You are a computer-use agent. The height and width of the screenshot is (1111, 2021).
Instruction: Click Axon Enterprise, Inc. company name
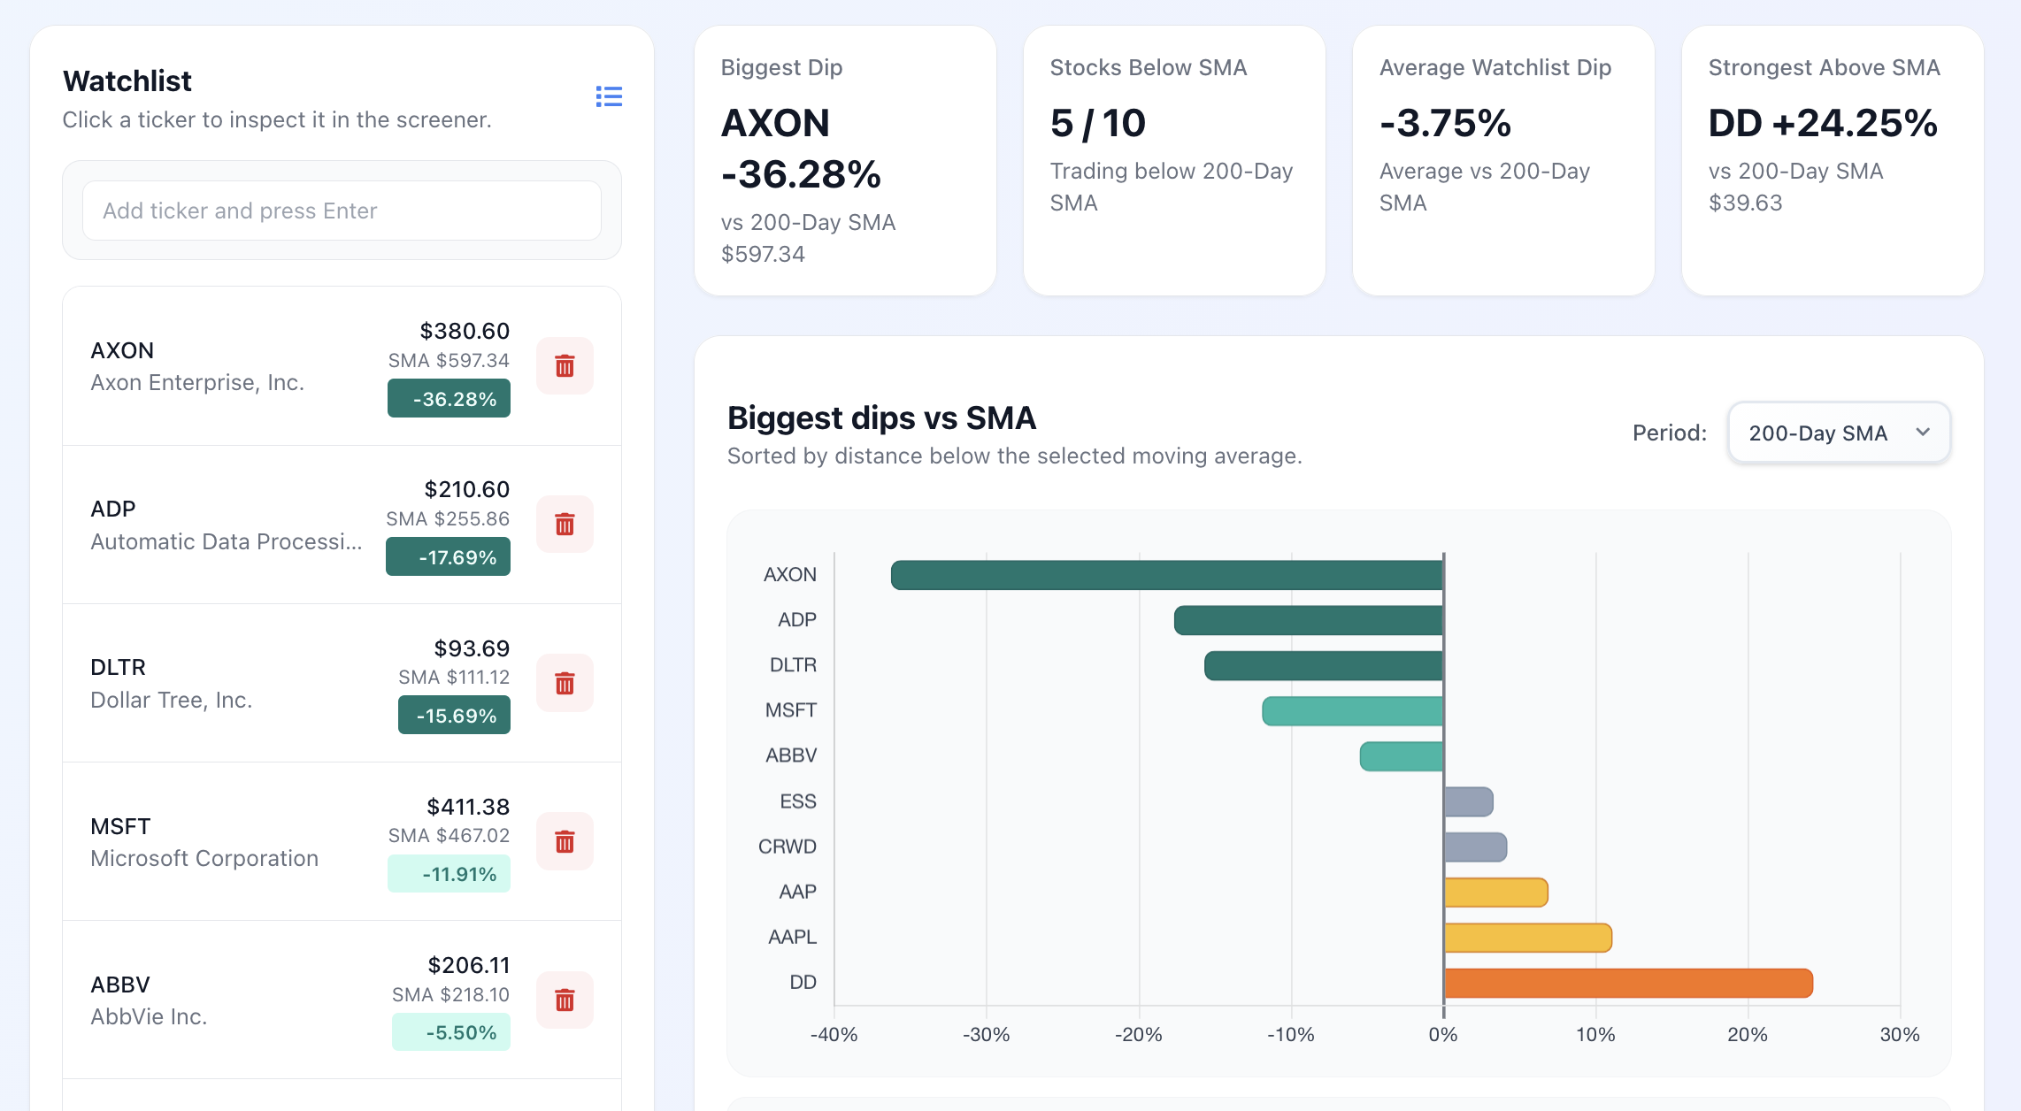pos(197,382)
